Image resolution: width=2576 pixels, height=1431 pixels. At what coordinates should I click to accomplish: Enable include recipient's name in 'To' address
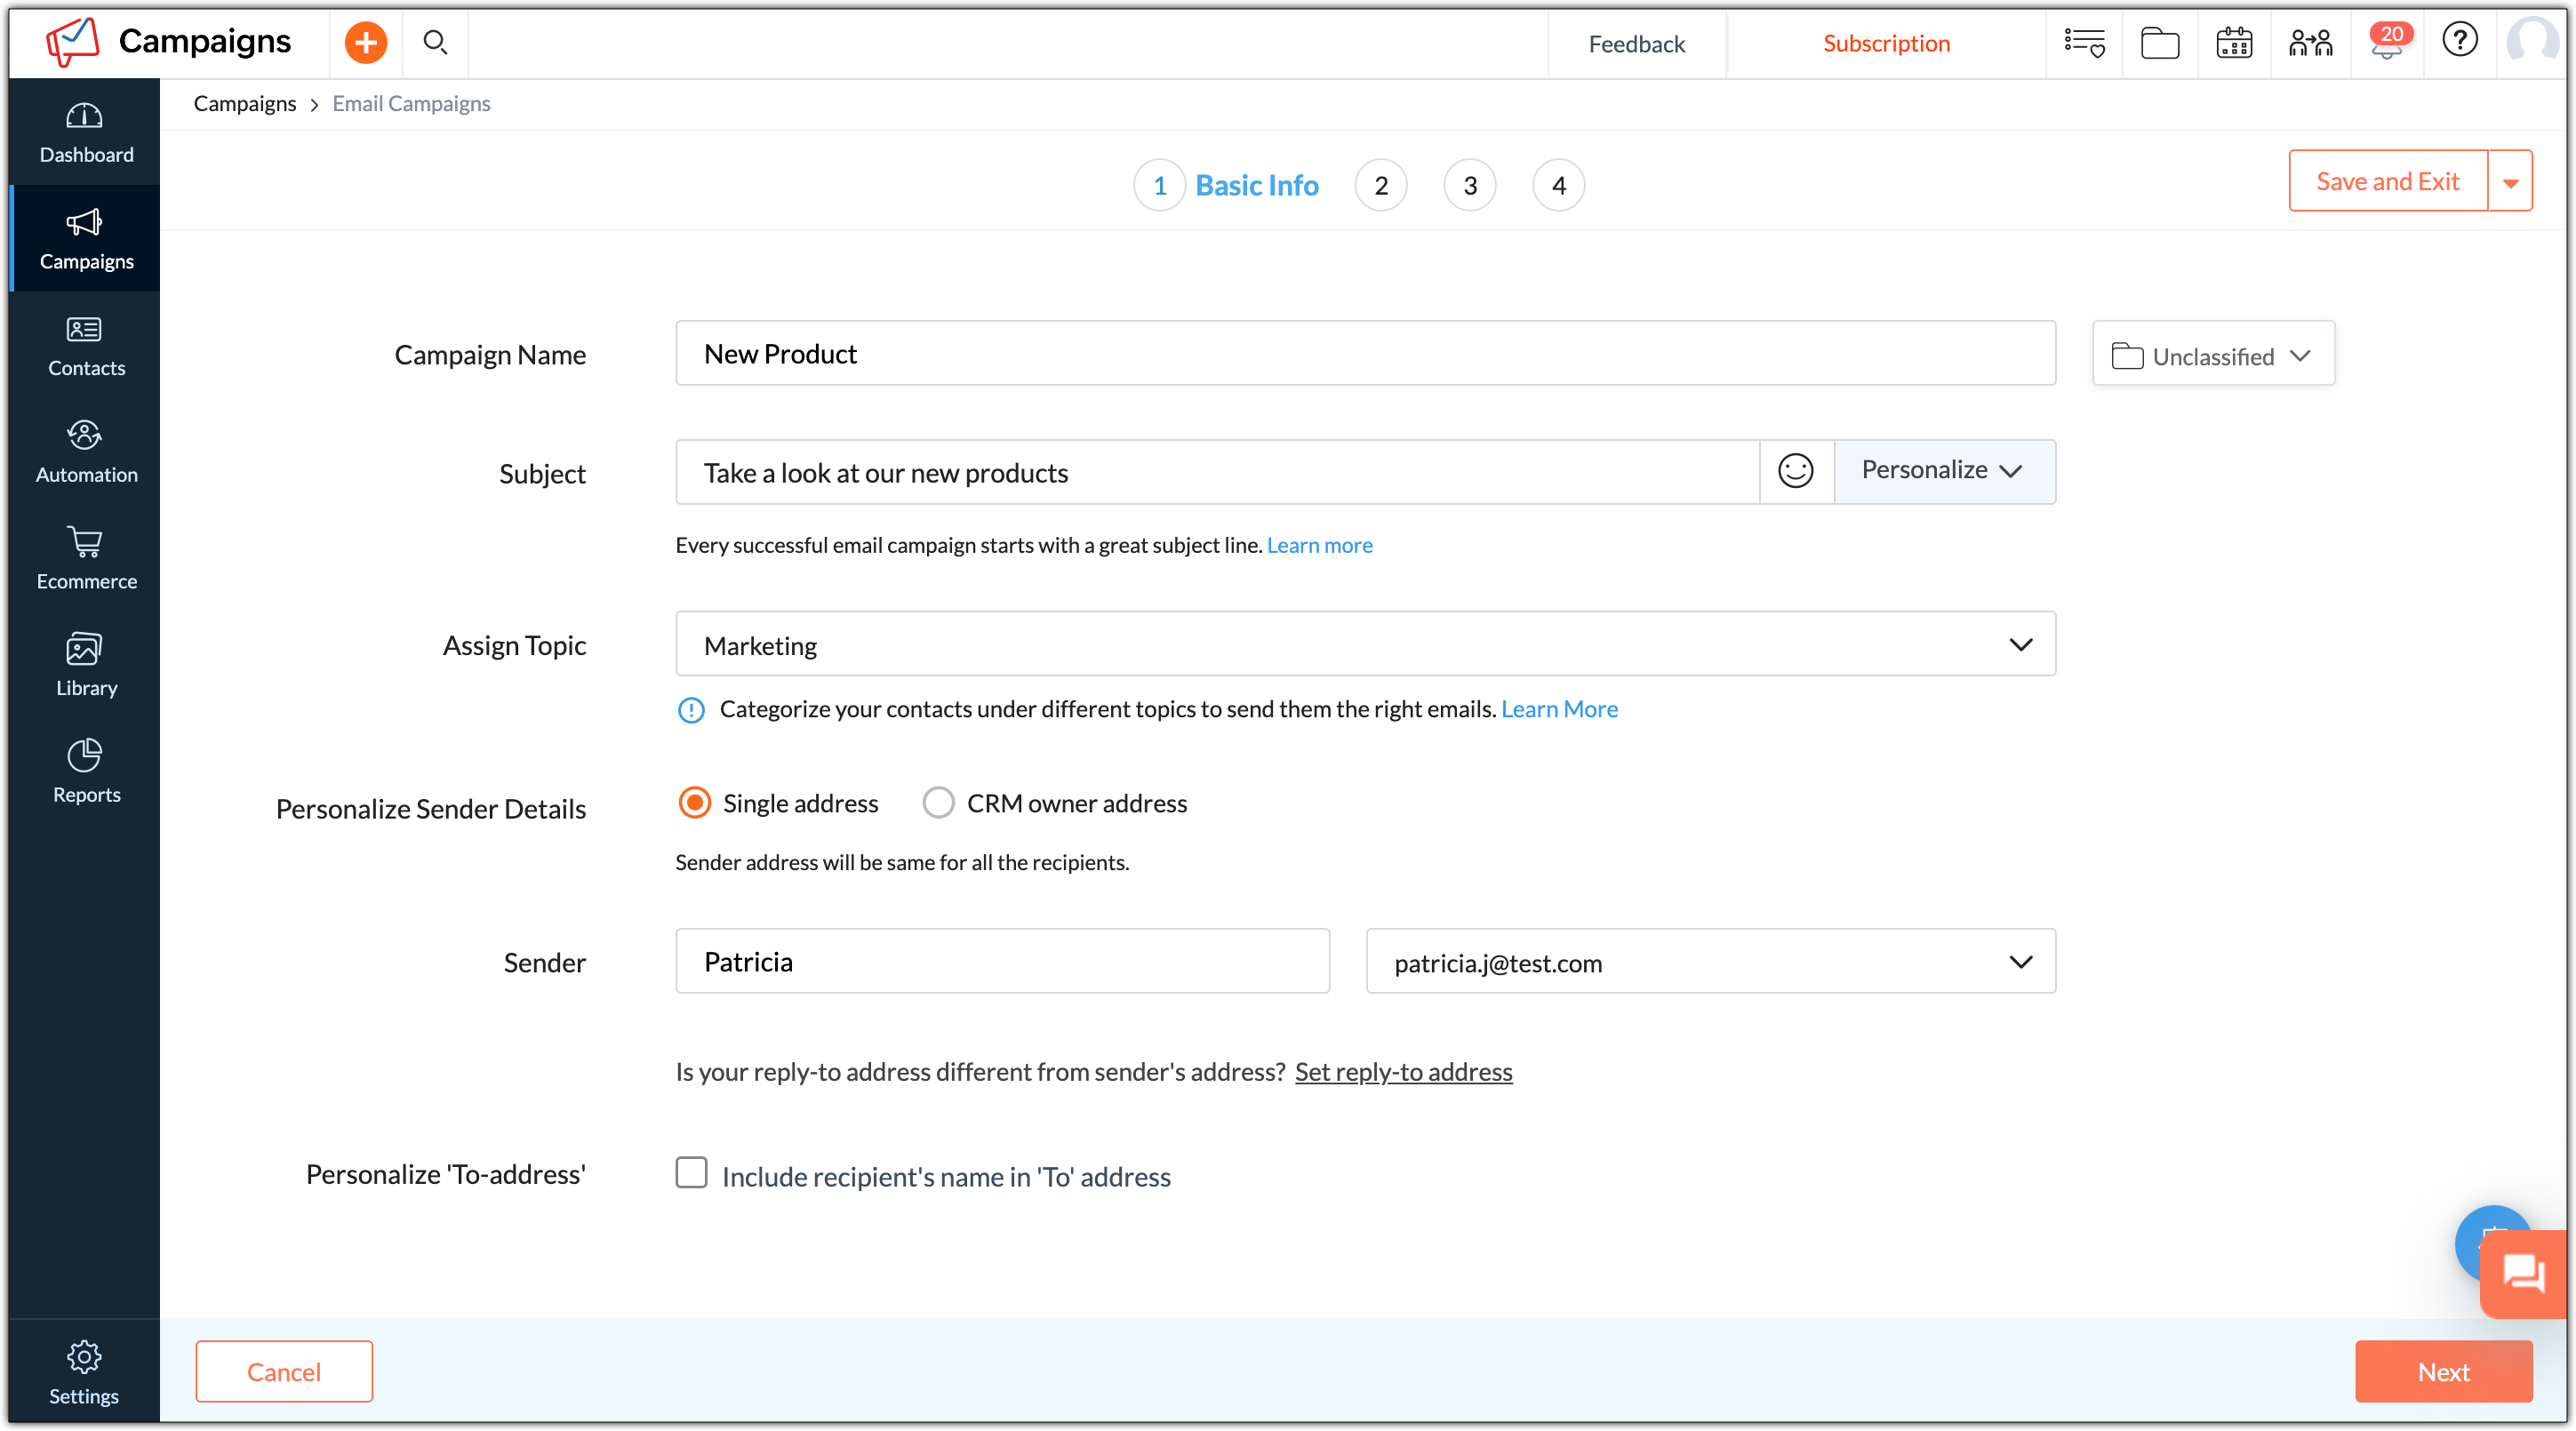(691, 1173)
